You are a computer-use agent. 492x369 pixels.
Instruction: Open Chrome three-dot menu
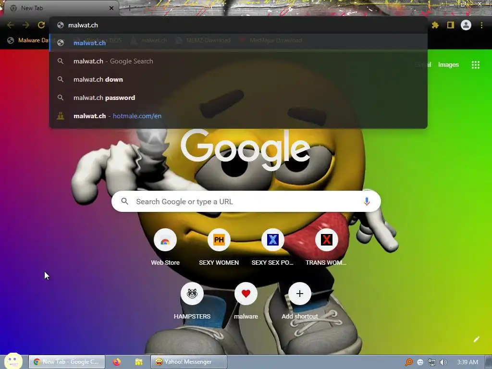(x=481, y=25)
